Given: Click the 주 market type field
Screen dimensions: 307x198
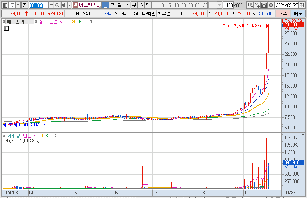Looking at the screenshot, I should point(12,5).
